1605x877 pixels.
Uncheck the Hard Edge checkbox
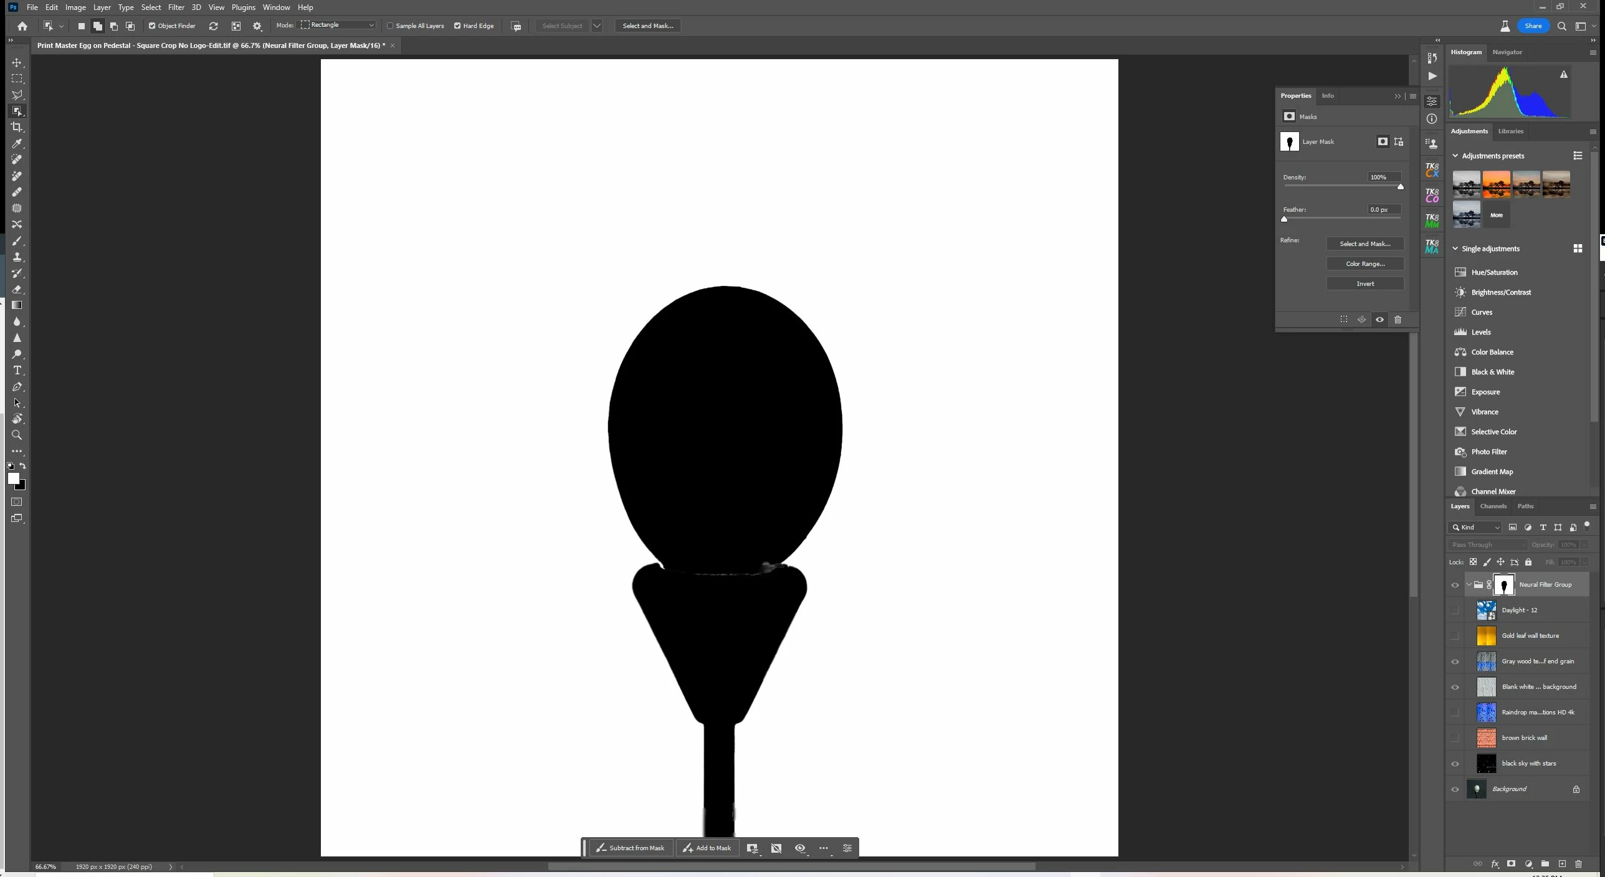(x=457, y=26)
